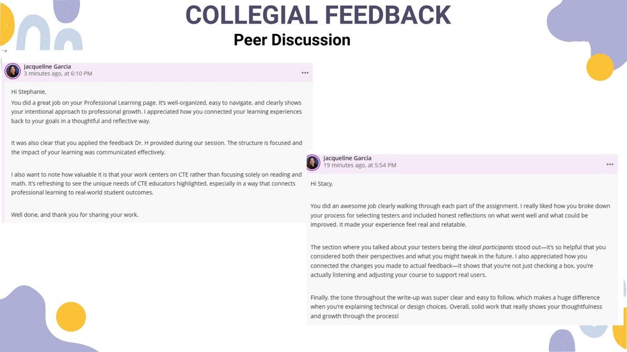Open Jacqueline Garcia name on first post
Viewport: 627px width, 352px height.
coord(47,66)
